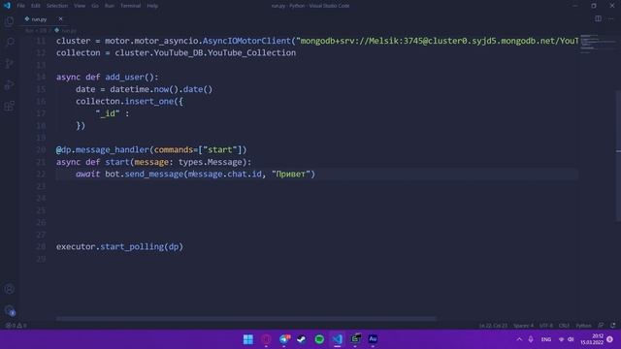This screenshot has width=621, height=349.
Task: Click the horizontal editor scrollbar
Action: (x=245, y=319)
